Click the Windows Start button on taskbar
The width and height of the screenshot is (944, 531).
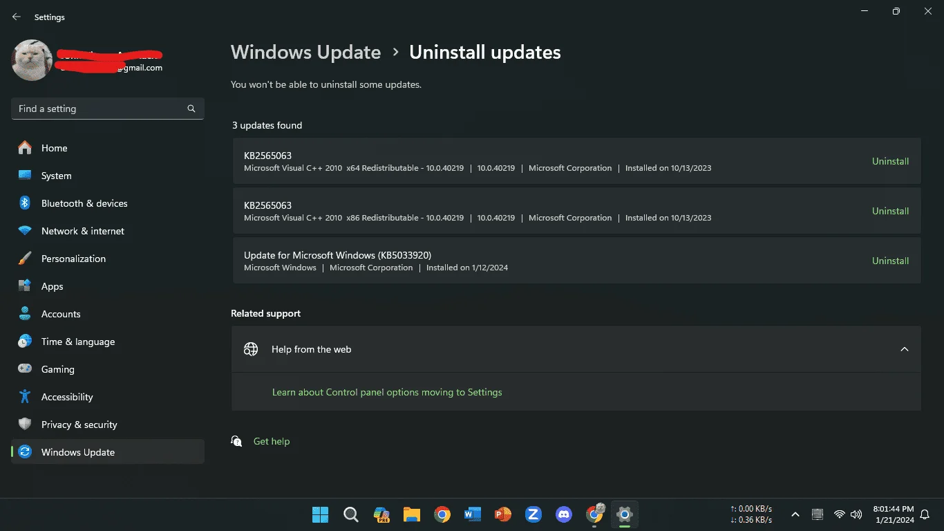[320, 514]
